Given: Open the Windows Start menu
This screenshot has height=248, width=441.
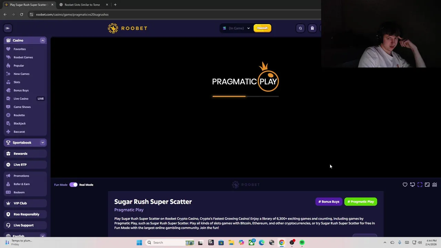Looking at the screenshot, I should coord(139,242).
